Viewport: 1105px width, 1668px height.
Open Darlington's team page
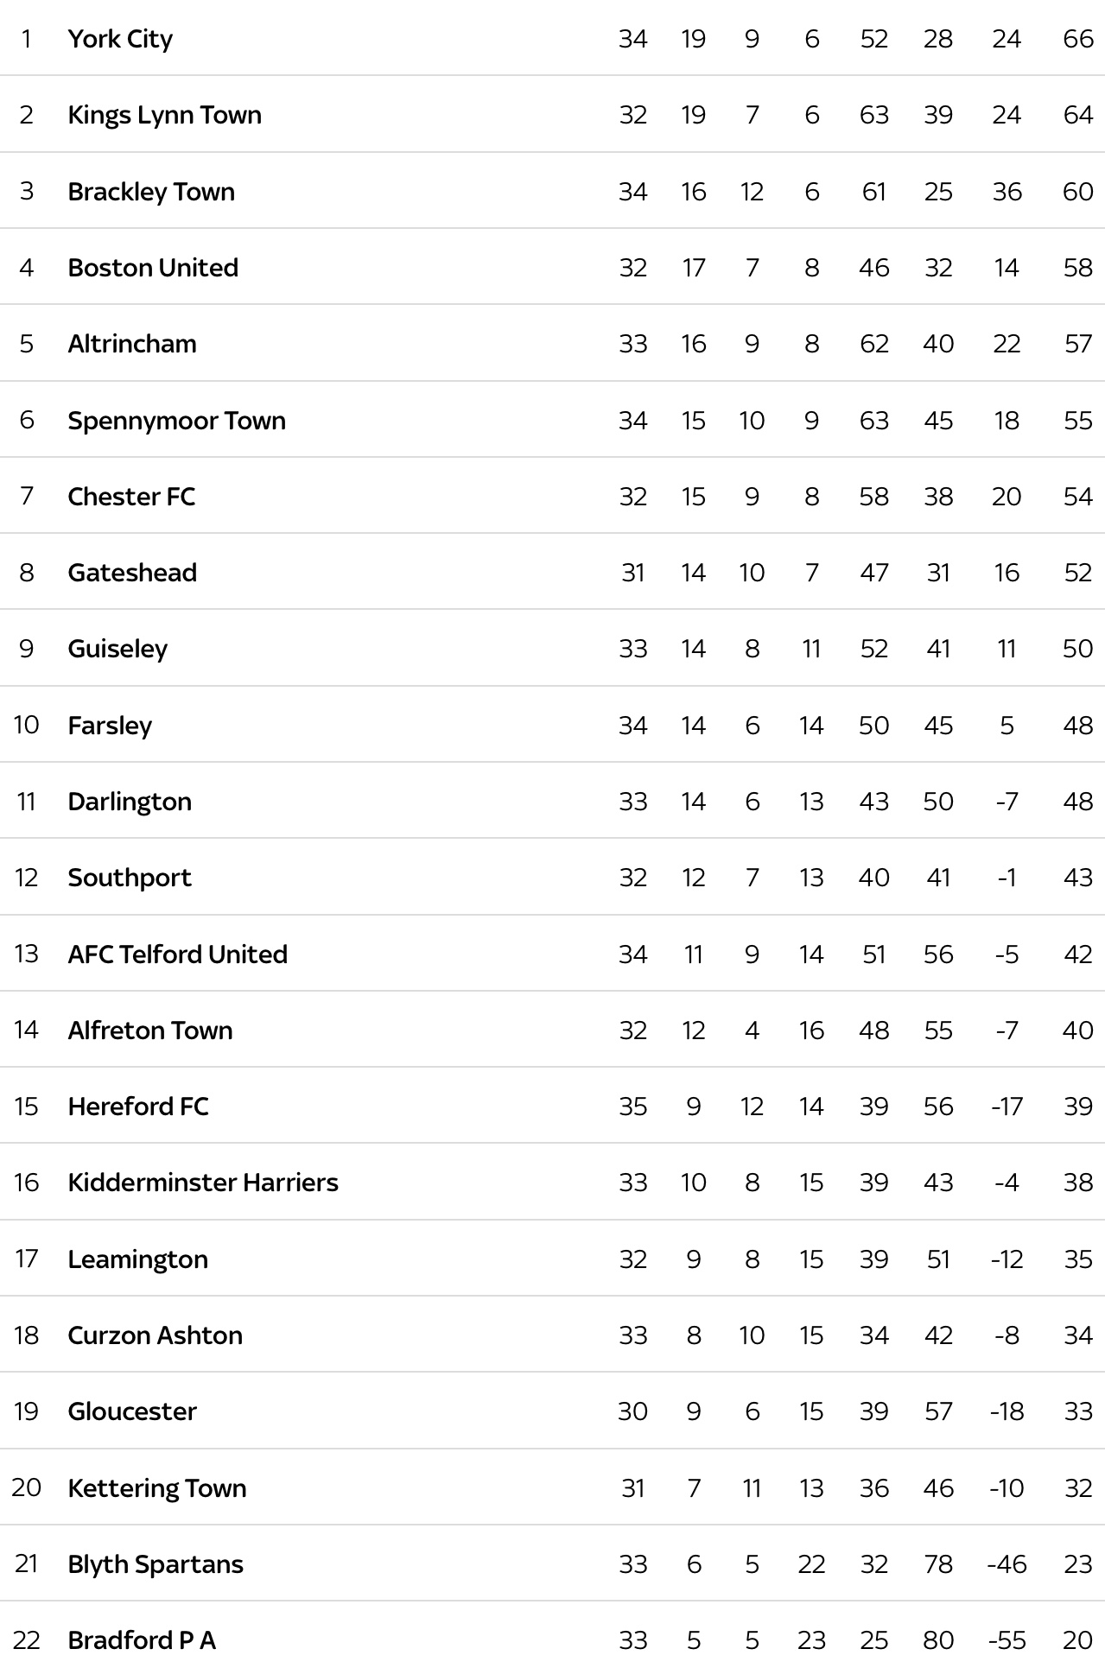130,802
